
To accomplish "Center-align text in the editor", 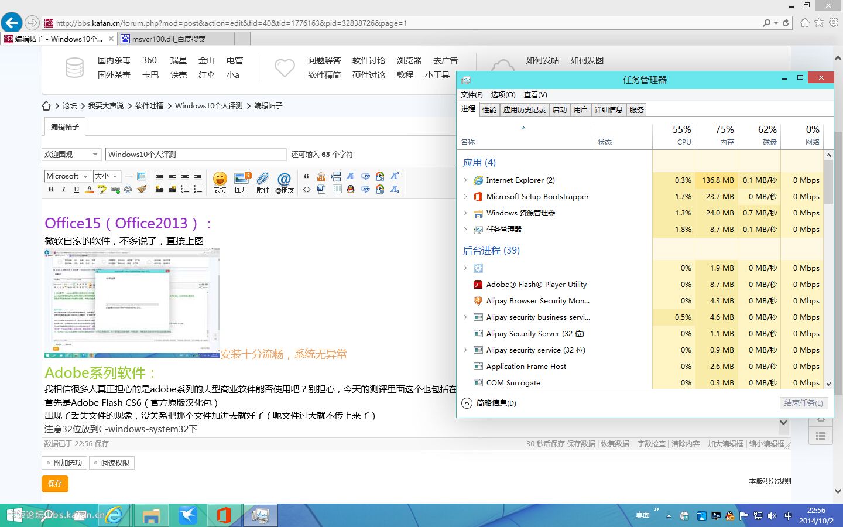I will [185, 176].
